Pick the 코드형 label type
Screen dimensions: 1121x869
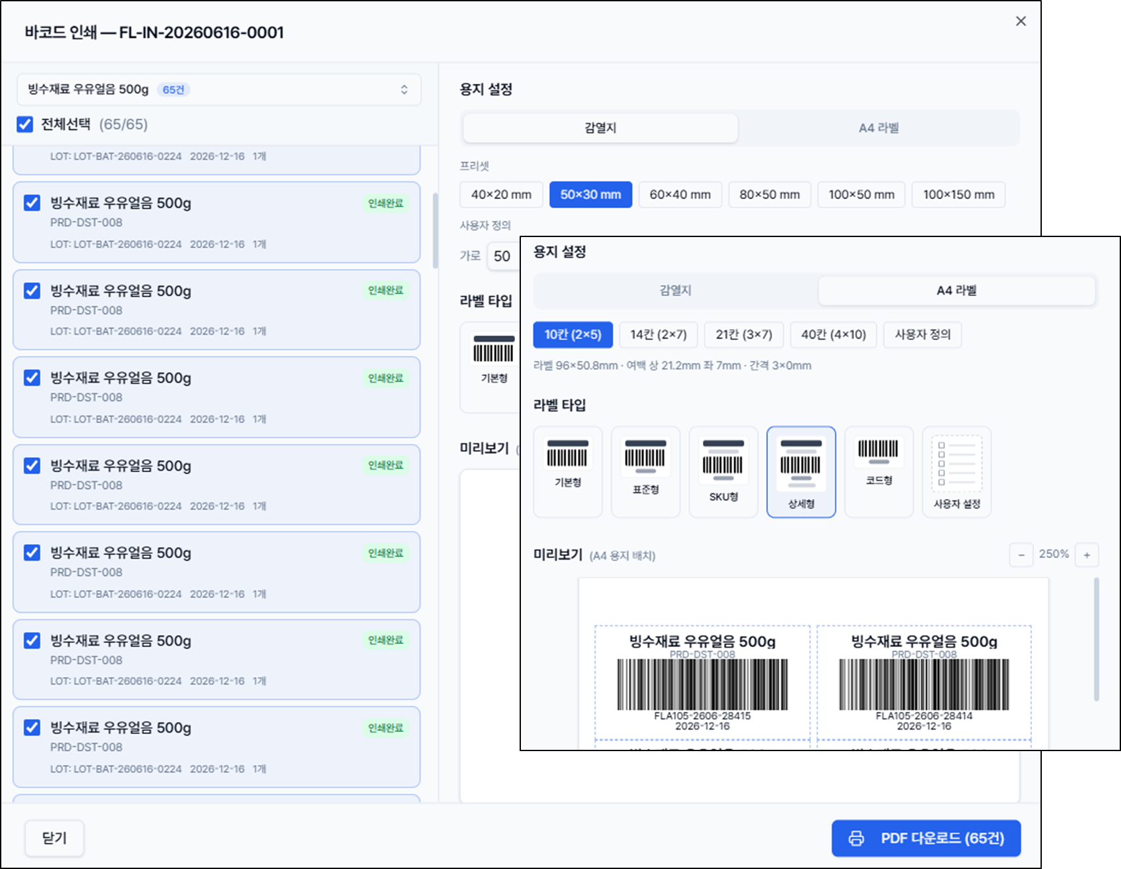[x=879, y=471]
